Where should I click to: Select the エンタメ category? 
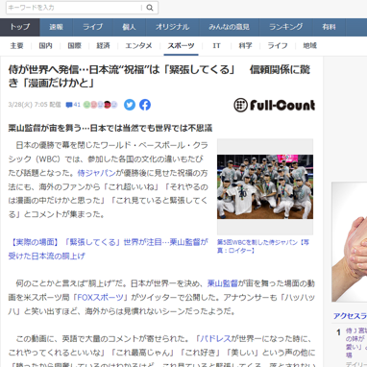[x=138, y=46]
